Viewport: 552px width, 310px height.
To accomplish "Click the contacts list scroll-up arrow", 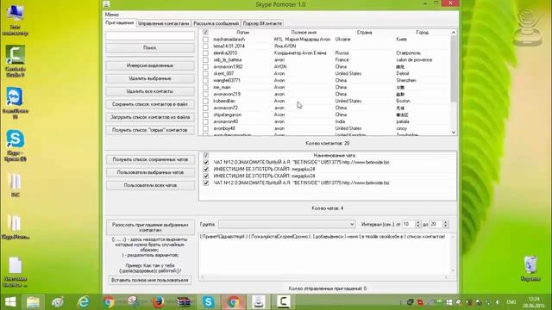I will tap(454, 33).
